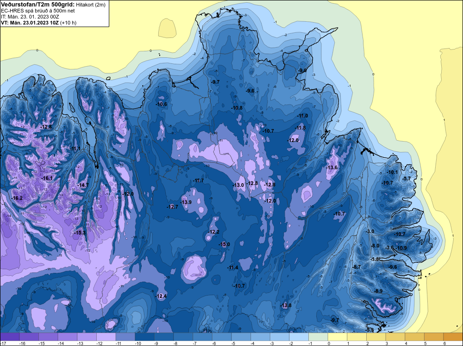Select legend swatch between -2 and -1
This screenshot has width=463, height=346.
299,337
